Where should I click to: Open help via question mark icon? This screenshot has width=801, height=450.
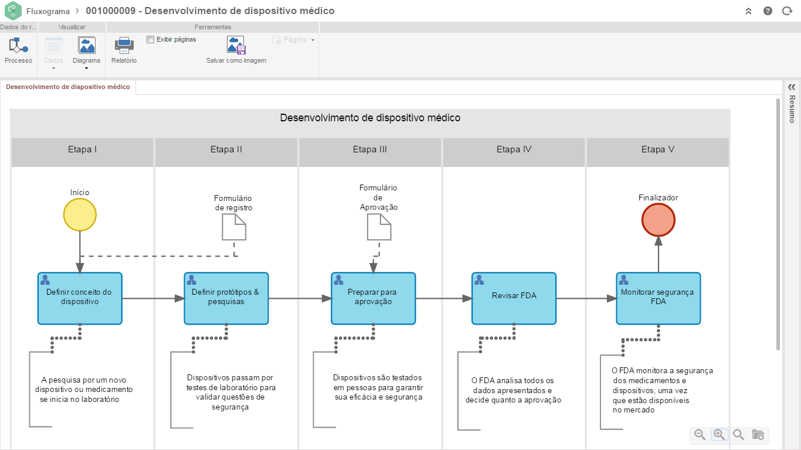coord(768,11)
